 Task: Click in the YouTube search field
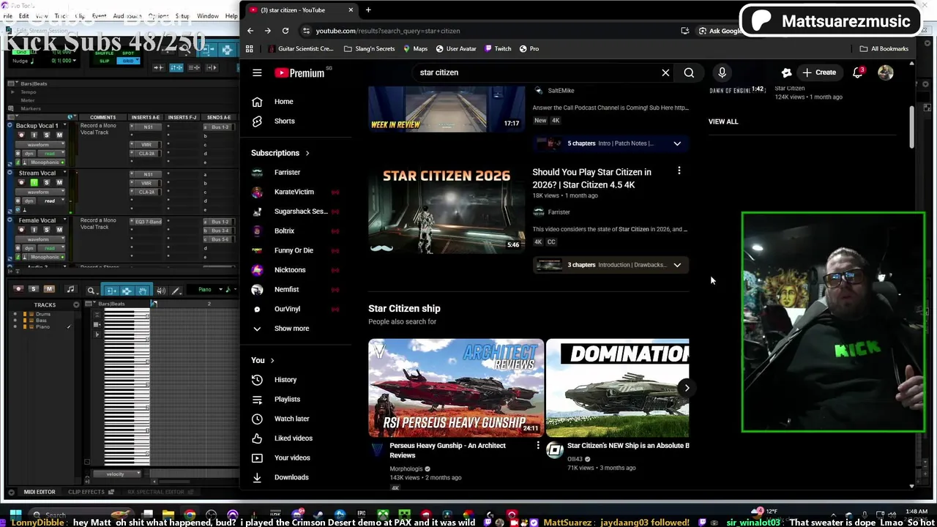(x=534, y=72)
